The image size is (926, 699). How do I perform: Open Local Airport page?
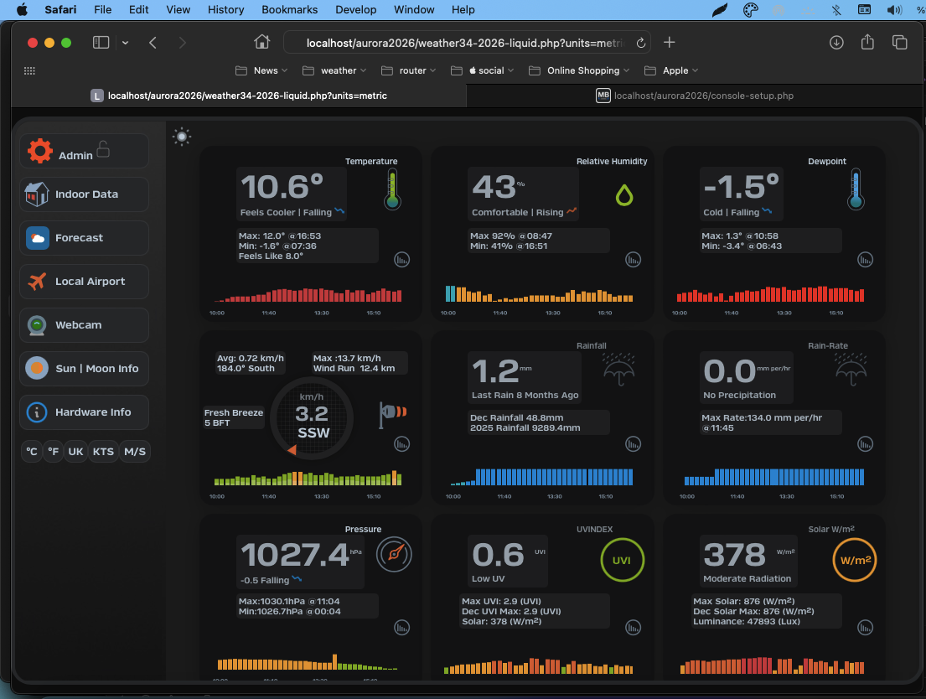pos(84,282)
